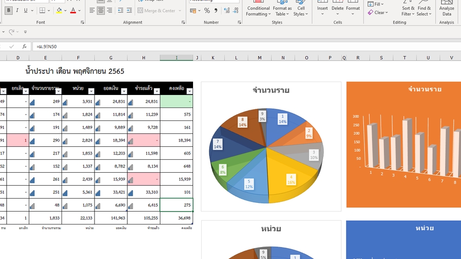Toggle bold formatting

tap(9, 11)
